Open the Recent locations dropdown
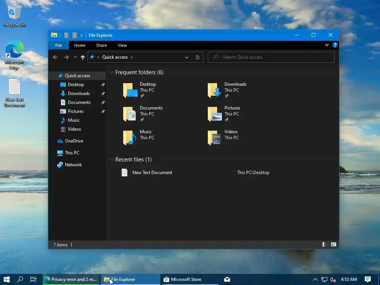Image resolution: width=380 pixels, height=285 pixels. (75, 57)
